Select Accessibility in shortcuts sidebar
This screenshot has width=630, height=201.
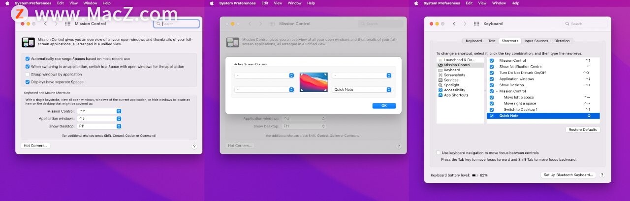(x=453, y=90)
